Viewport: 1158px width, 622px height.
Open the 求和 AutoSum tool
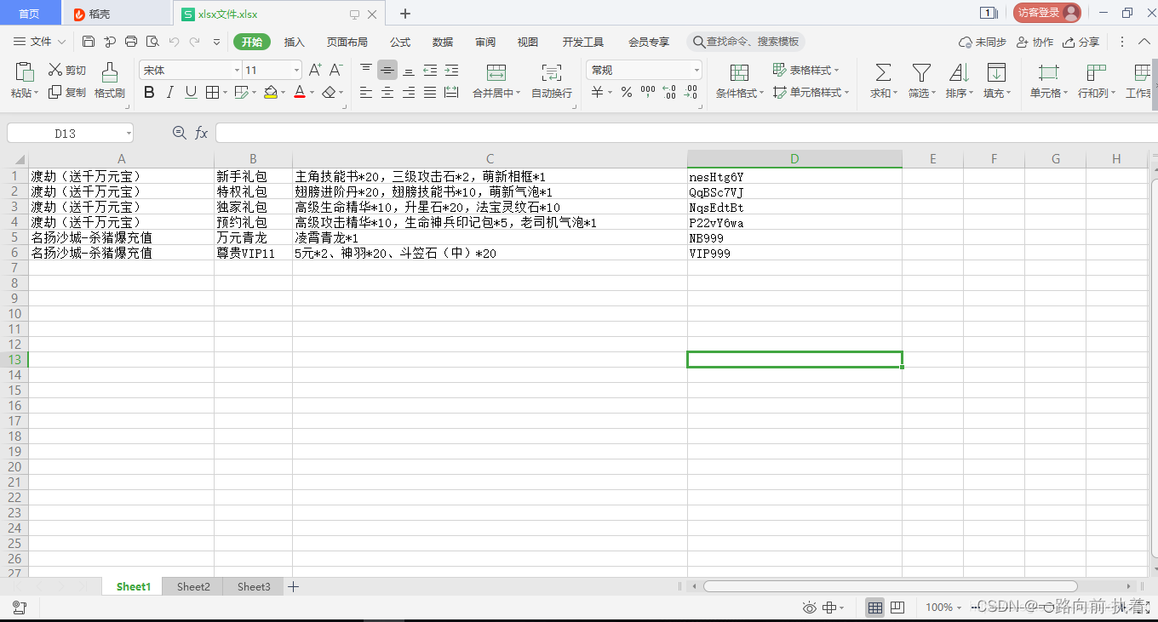[882, 81]
